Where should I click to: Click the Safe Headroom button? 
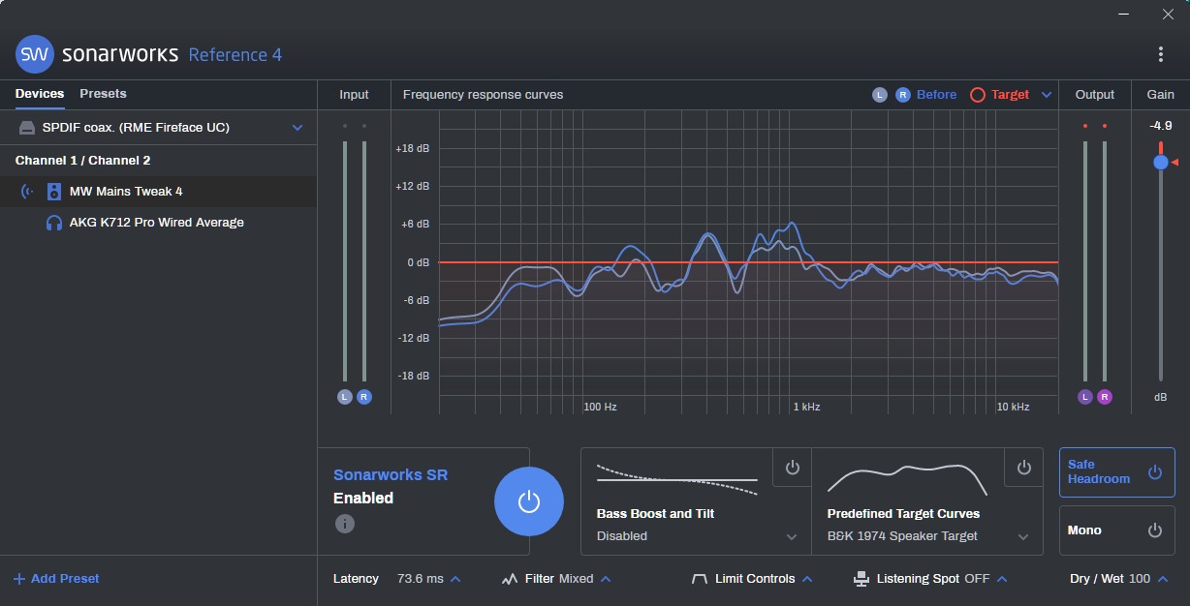tap(1116, 472)
